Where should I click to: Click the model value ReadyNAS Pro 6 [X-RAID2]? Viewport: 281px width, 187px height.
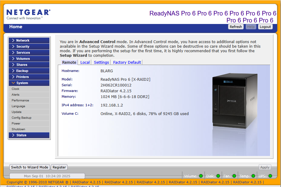125,80
